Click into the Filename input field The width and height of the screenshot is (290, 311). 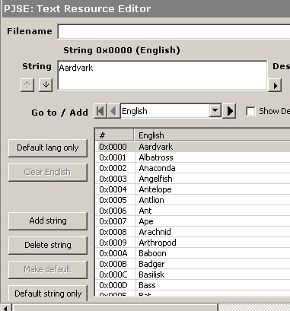tap(174, 32)
